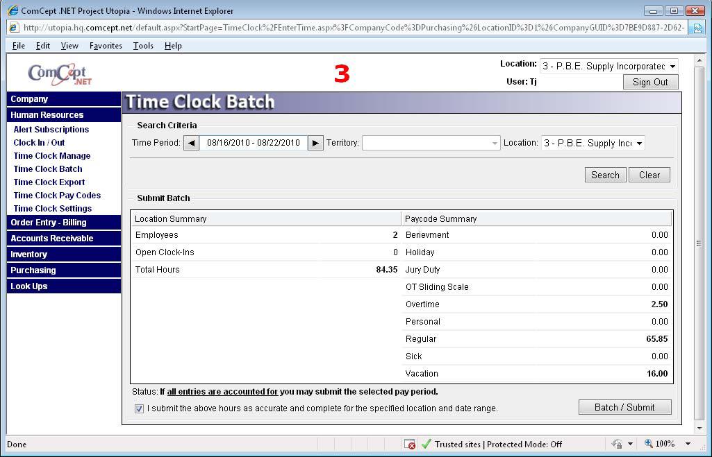
Task: Click the next time period arrow
Action: pyautogui.click(x=315, y=143)
